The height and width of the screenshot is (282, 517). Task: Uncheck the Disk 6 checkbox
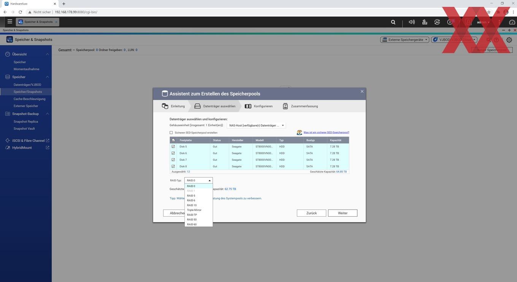click(173, 153)
